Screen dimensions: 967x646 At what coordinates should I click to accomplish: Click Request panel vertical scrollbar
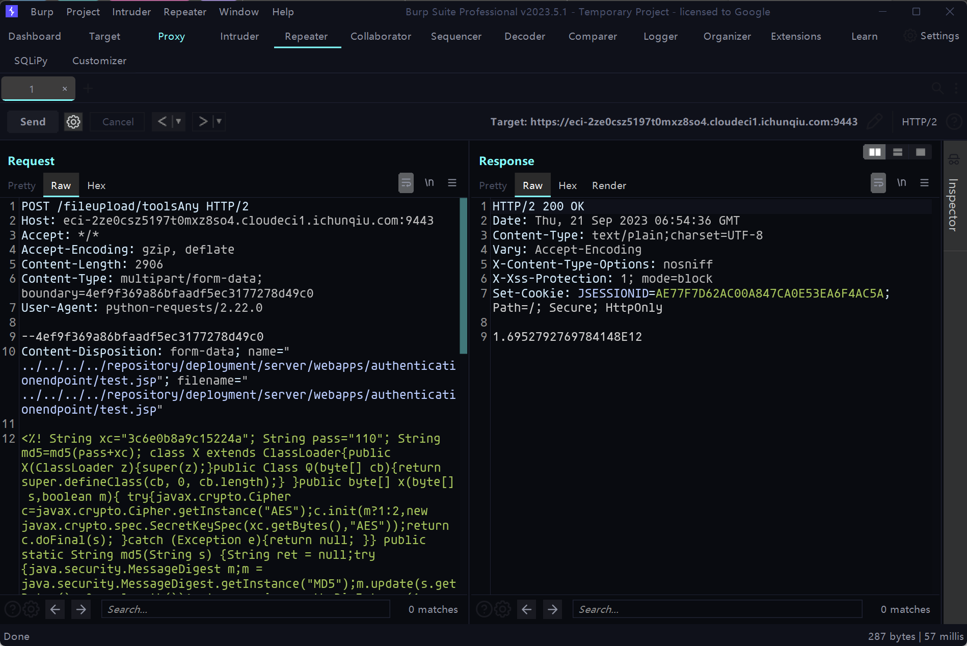[463, 276]
